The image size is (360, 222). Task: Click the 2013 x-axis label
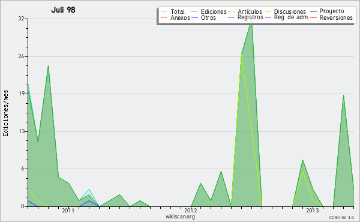pos(313,210)
